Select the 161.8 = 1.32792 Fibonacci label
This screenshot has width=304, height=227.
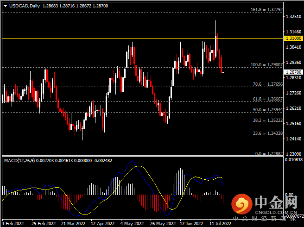266,10
